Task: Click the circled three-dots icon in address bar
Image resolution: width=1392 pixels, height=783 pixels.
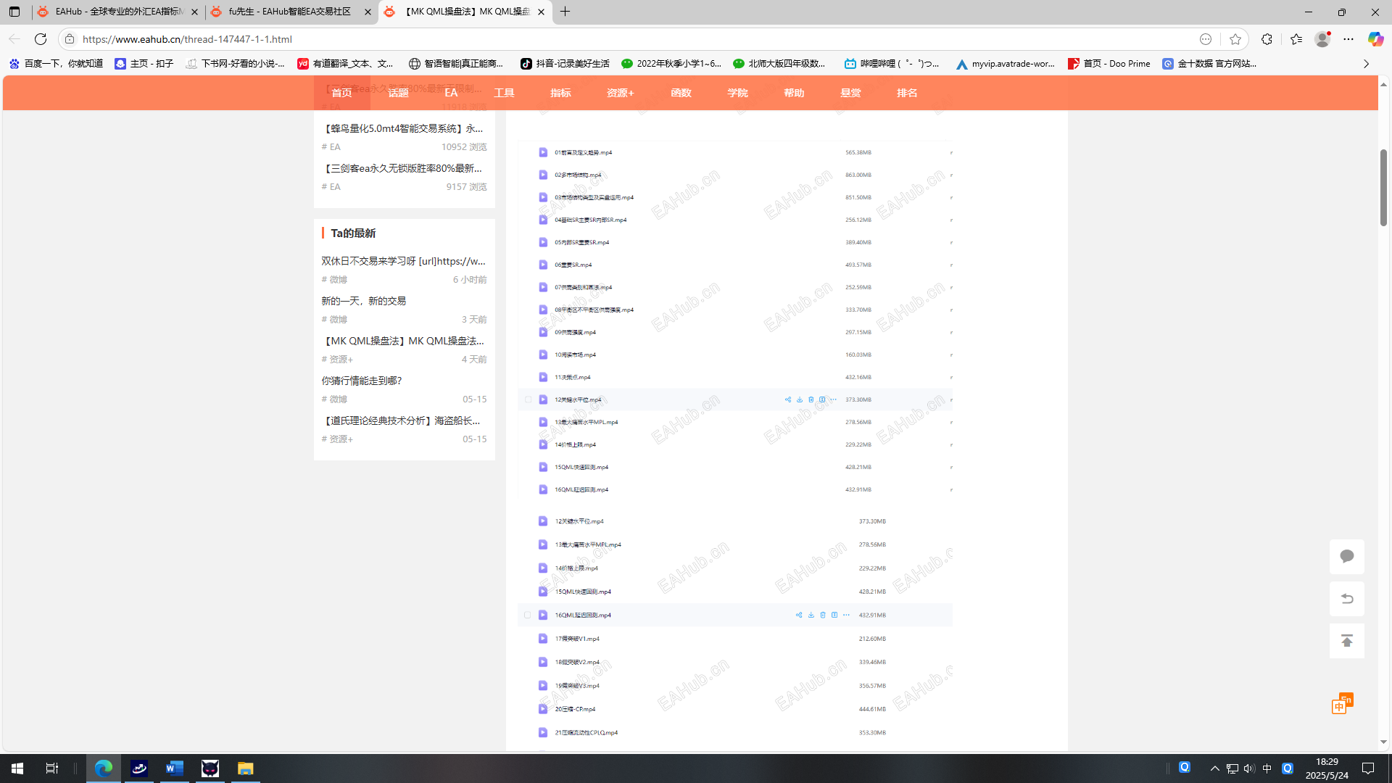Action: [x=1206, y=39]
